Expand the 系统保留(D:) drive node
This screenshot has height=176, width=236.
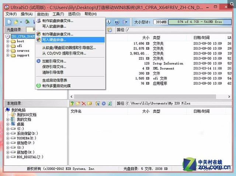tap(8, 133)
